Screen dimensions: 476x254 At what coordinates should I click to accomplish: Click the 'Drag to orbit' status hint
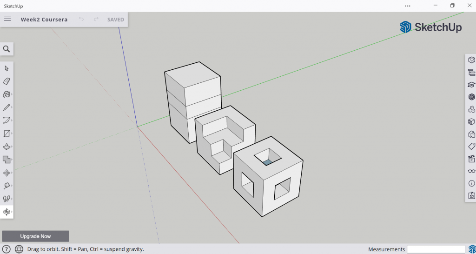(x=86, y=249)
